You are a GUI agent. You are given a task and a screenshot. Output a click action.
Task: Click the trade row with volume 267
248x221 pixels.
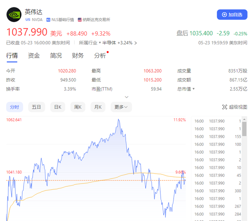pos(218,206)
